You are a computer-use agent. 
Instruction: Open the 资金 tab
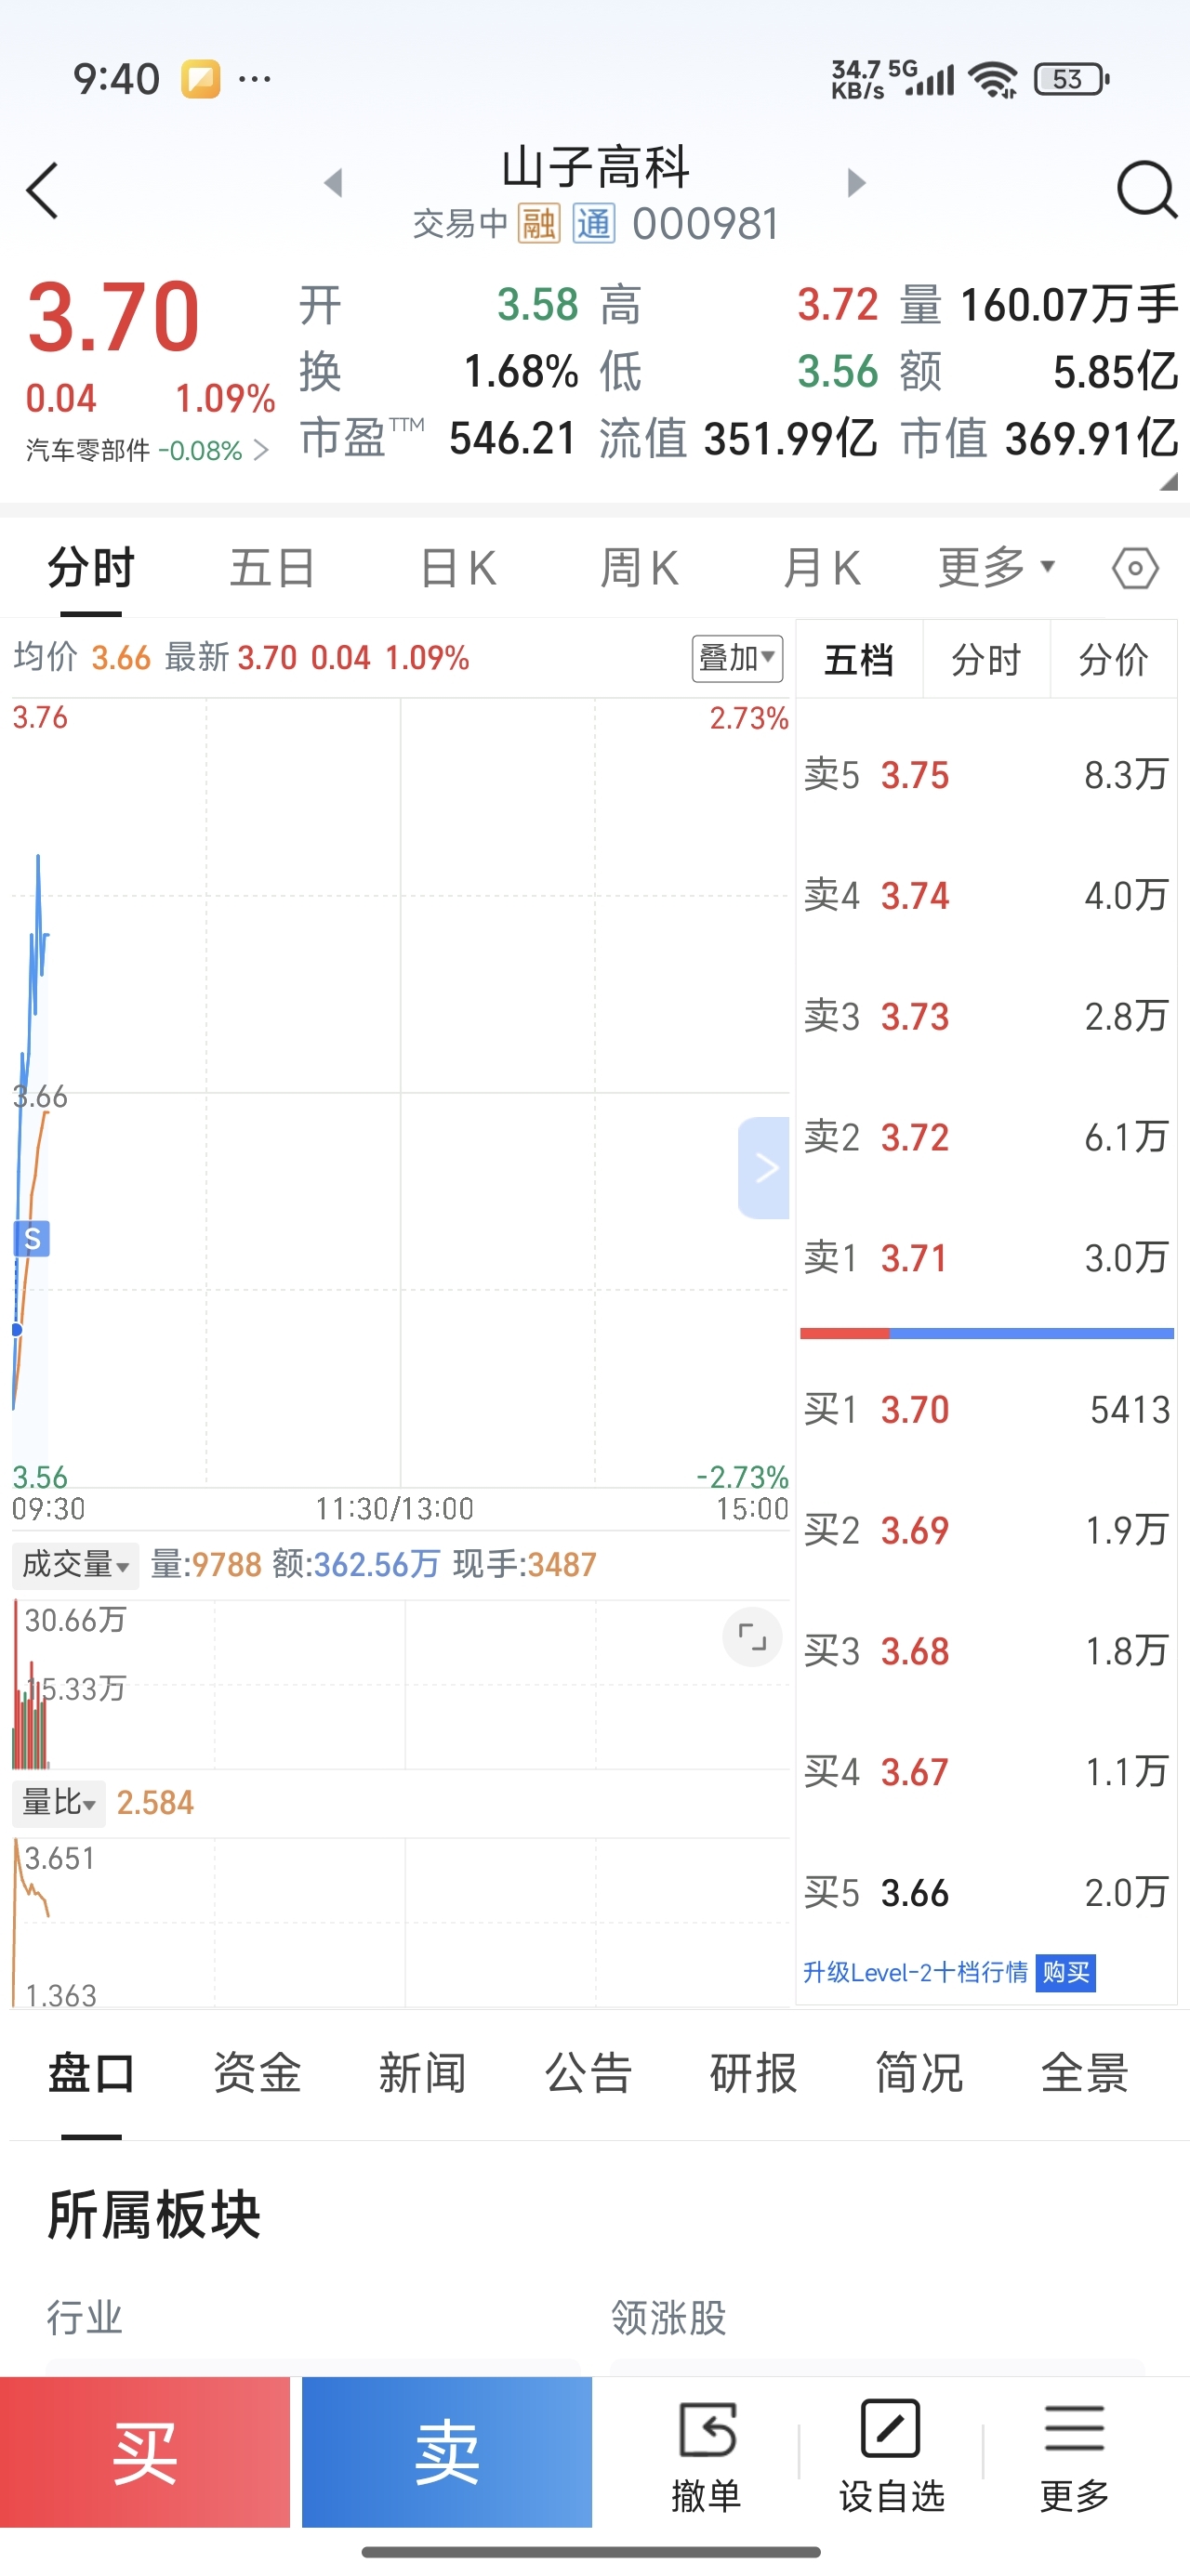click(258, 2073)
